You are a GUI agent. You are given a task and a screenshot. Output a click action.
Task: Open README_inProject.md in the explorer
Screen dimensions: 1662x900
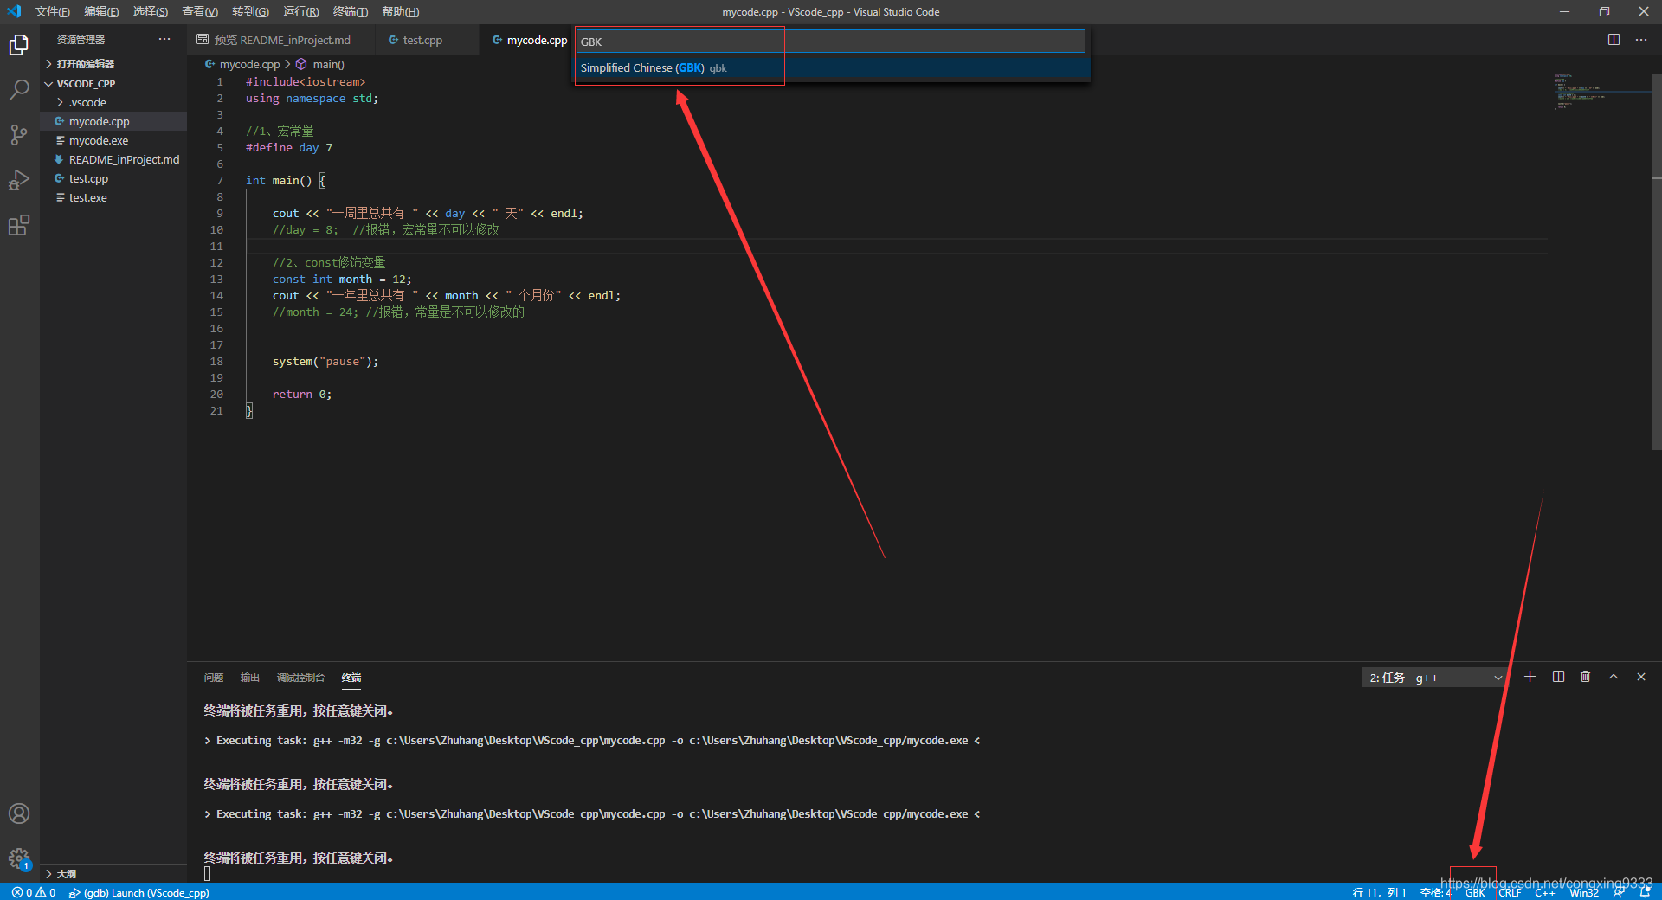[x=113, y=159]
